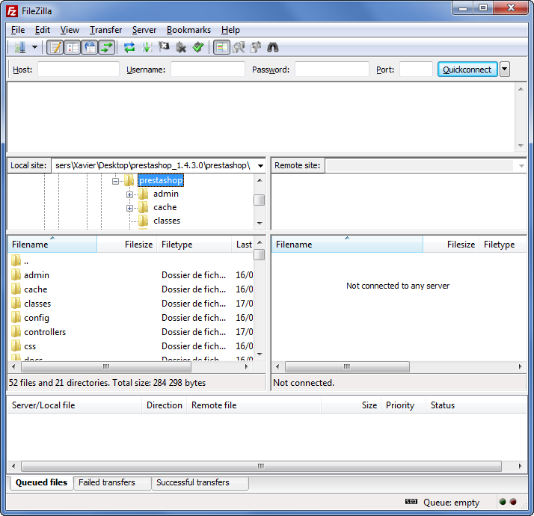Open the Transfer menu

[x=105, y=30]
